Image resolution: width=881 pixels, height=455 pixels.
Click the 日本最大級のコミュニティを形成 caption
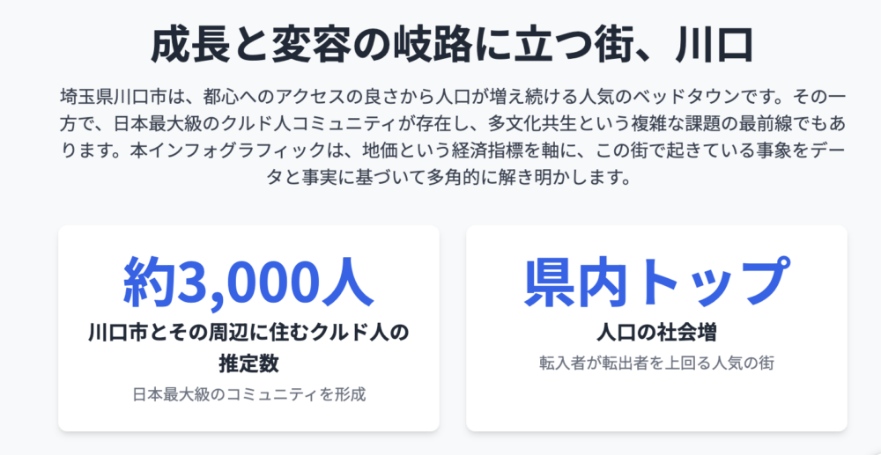249,394
